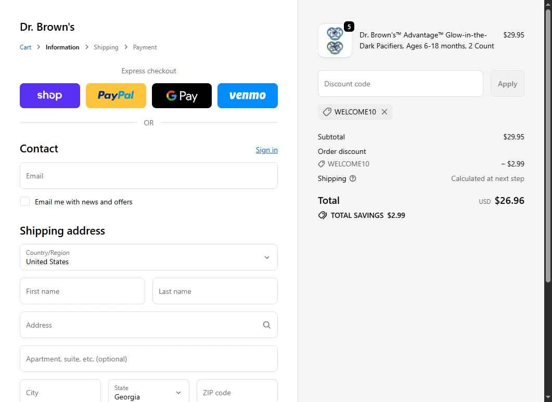Click the pacifier product thumbnail
Viewport: 552px width, 402px height.
[335, 41]
